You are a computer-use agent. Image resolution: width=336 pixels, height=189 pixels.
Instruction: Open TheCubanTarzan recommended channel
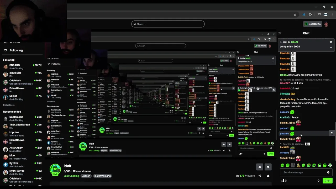(x=22, y=126)
